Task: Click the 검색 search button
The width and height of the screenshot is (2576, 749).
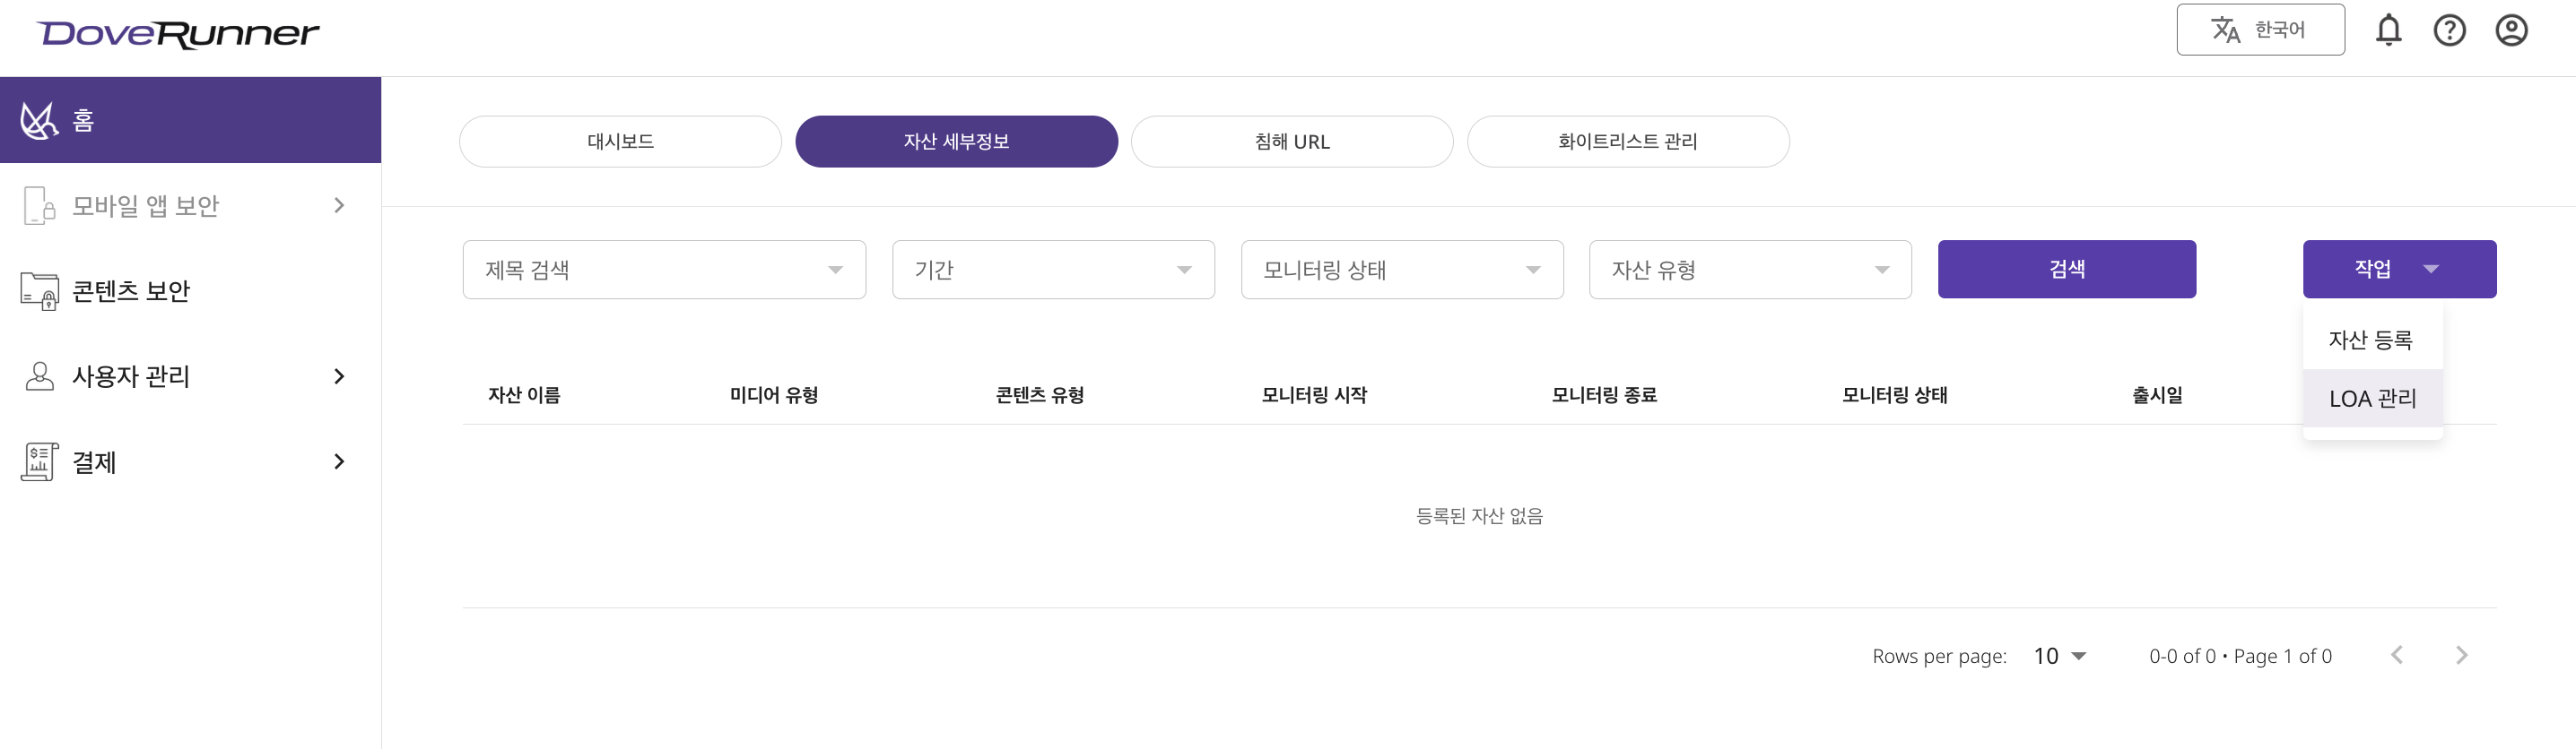Action: pos(2066,270)
